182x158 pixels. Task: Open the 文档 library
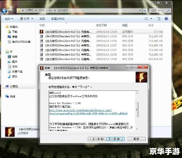point(13,66)
